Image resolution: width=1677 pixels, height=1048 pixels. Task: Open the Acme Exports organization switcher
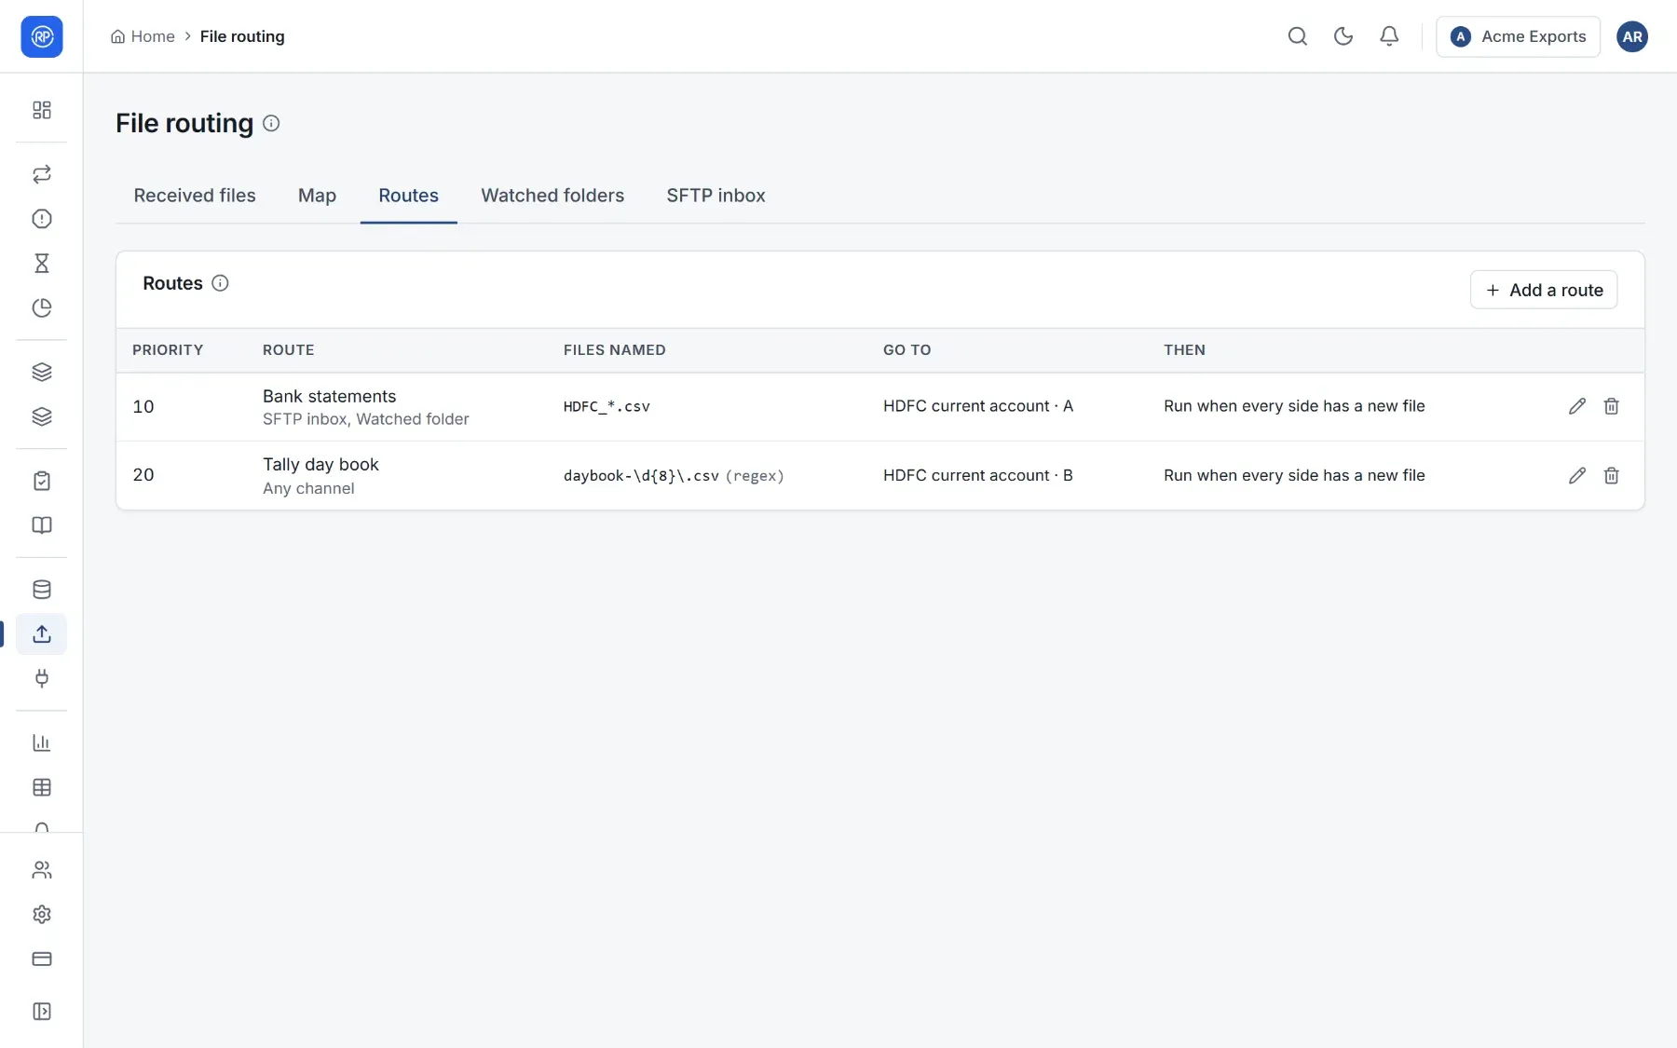pyautogui.click(x=1518, y=36)
